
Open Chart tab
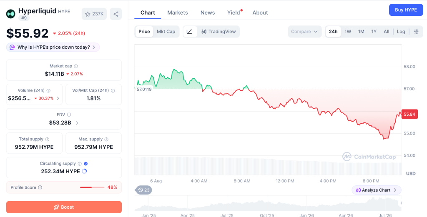coord(148,12)
